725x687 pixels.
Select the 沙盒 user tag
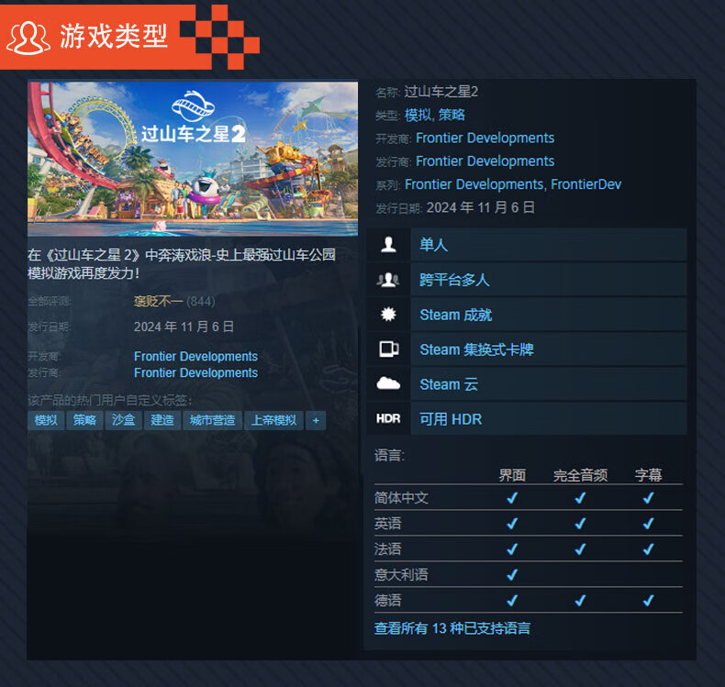(124, 420)
